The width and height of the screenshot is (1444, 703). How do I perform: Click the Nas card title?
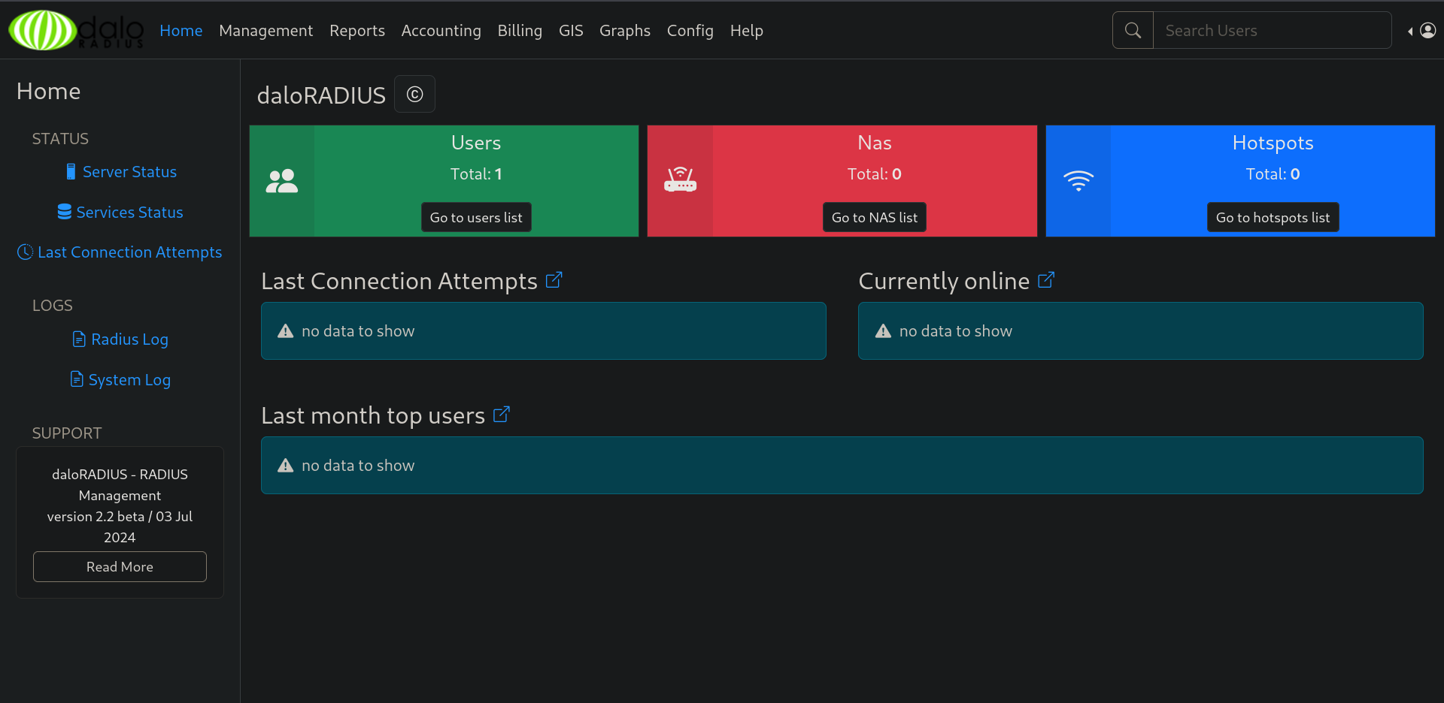875,143
